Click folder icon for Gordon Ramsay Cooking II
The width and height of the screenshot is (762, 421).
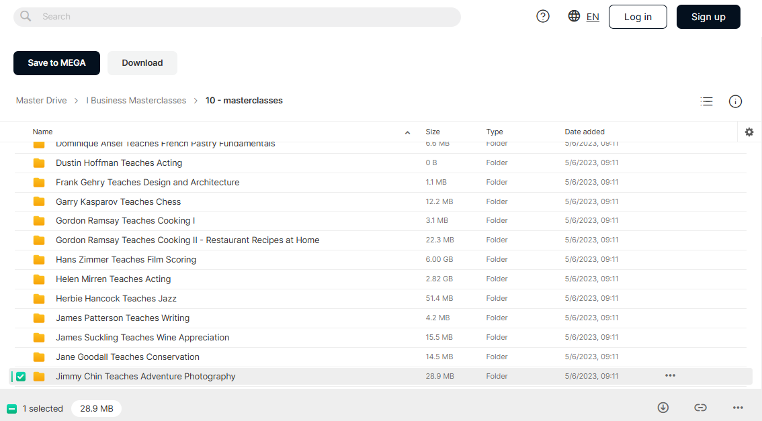click(x=39, y=240)
